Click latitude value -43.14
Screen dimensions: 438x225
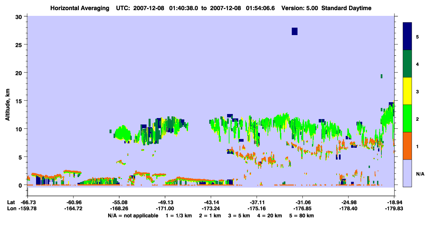(x=211, y=202)
